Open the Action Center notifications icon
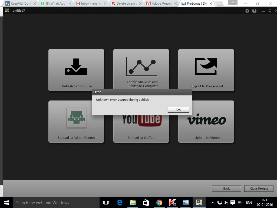The height and width of the screenshot is (208, 277). click(233, 203)
